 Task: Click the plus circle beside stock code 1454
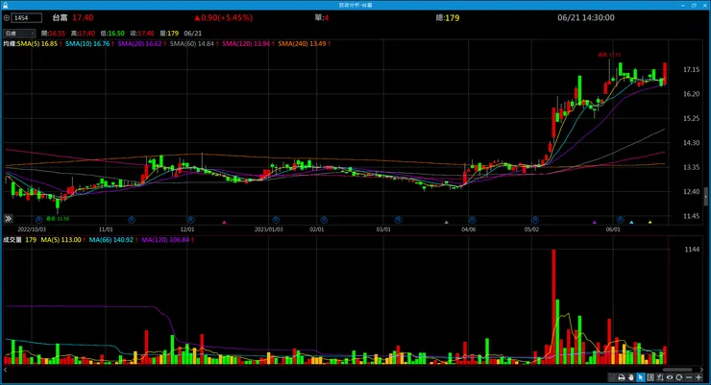coord(7,18)
